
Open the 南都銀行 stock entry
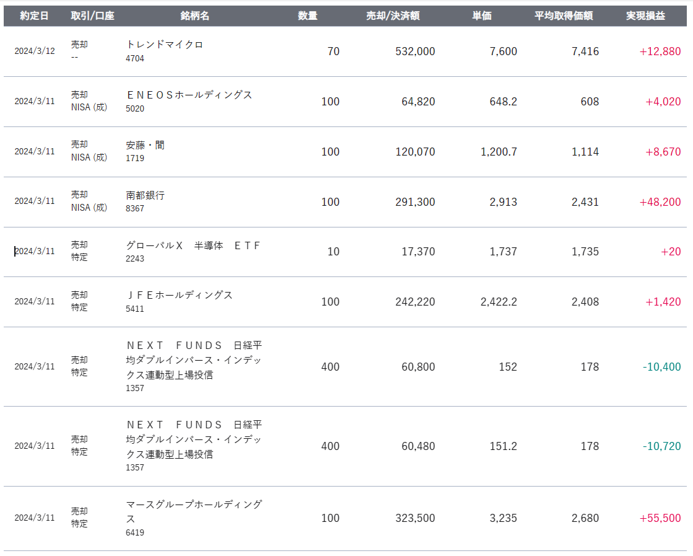pyautogui.click(x=146, y=195)
